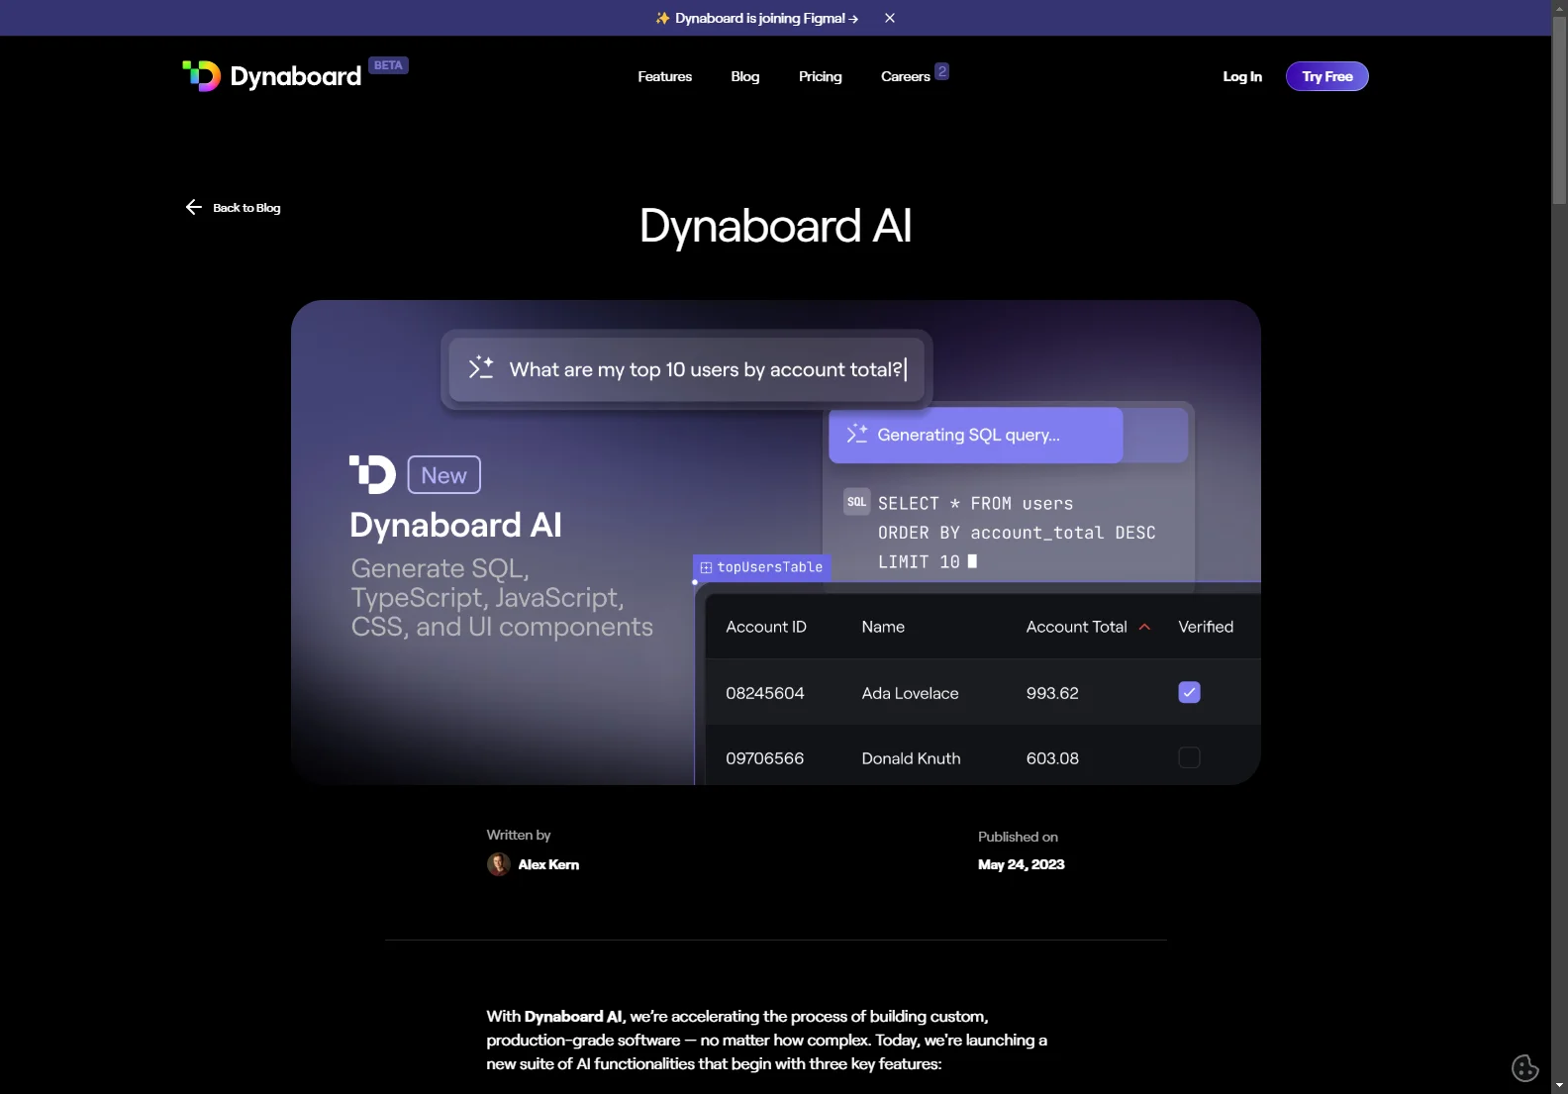Image resolution: width=1568 pixels, height=1094 pixels.
Task: Go to the Blog page
Action: [x=744, y=76]
